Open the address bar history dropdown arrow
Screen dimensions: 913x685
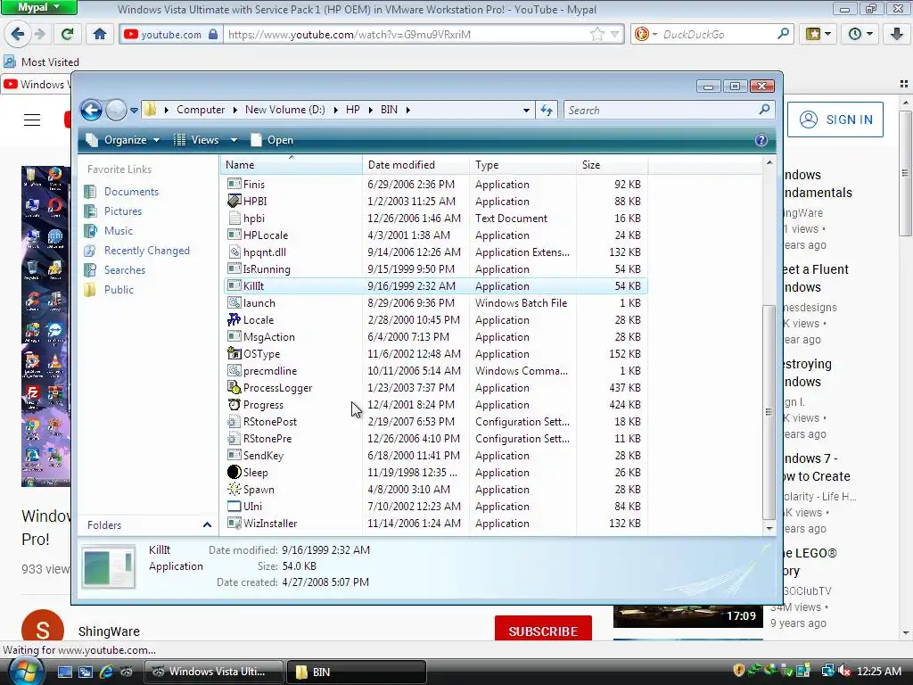coord(526,110)
